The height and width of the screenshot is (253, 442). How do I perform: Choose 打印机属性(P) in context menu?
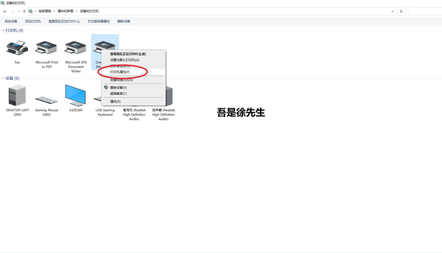[133, 72]
